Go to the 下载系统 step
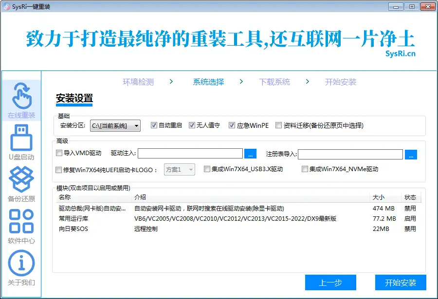 [x=274, y=82]
